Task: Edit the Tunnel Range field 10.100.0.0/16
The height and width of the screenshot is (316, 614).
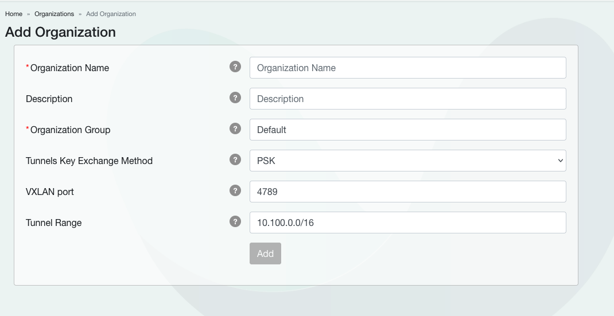Action: click(407, 223)
